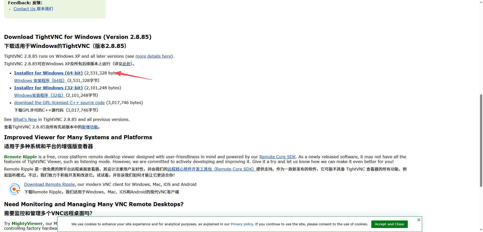Screen dimensions: 483x232
Task: Download Installer for Windows (32-bit)
Action: pyautogui.click(x=48, y=88)
